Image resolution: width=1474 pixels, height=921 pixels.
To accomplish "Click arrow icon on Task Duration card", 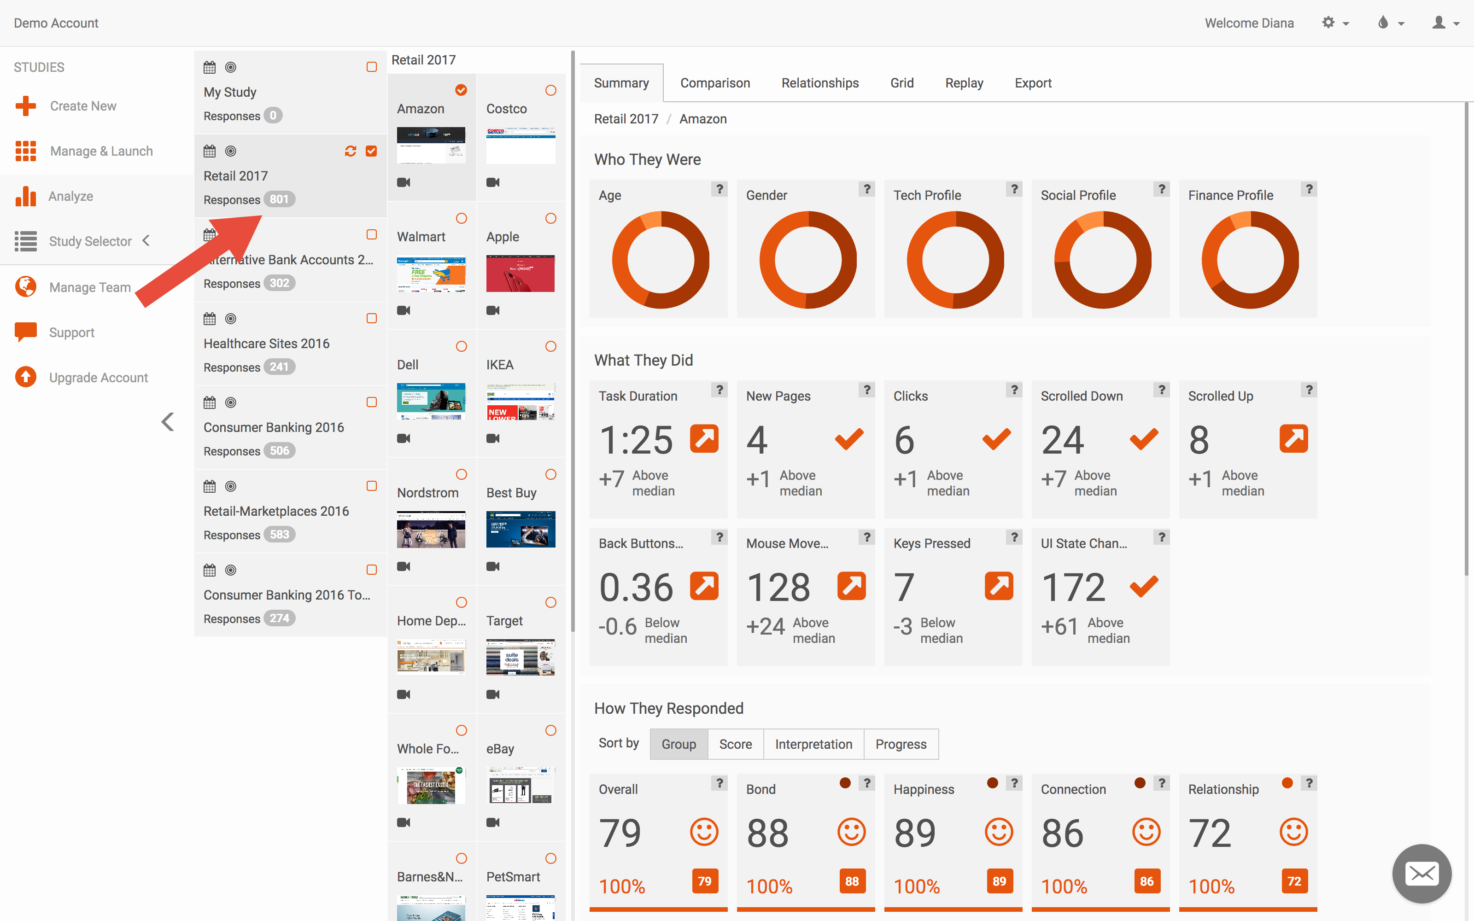I will coord(704,438).
